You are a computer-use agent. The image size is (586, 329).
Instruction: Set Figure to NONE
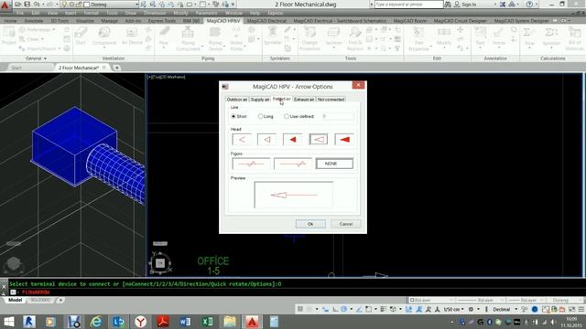[334, 164]
